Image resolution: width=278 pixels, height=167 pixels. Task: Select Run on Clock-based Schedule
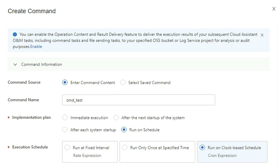203,148
